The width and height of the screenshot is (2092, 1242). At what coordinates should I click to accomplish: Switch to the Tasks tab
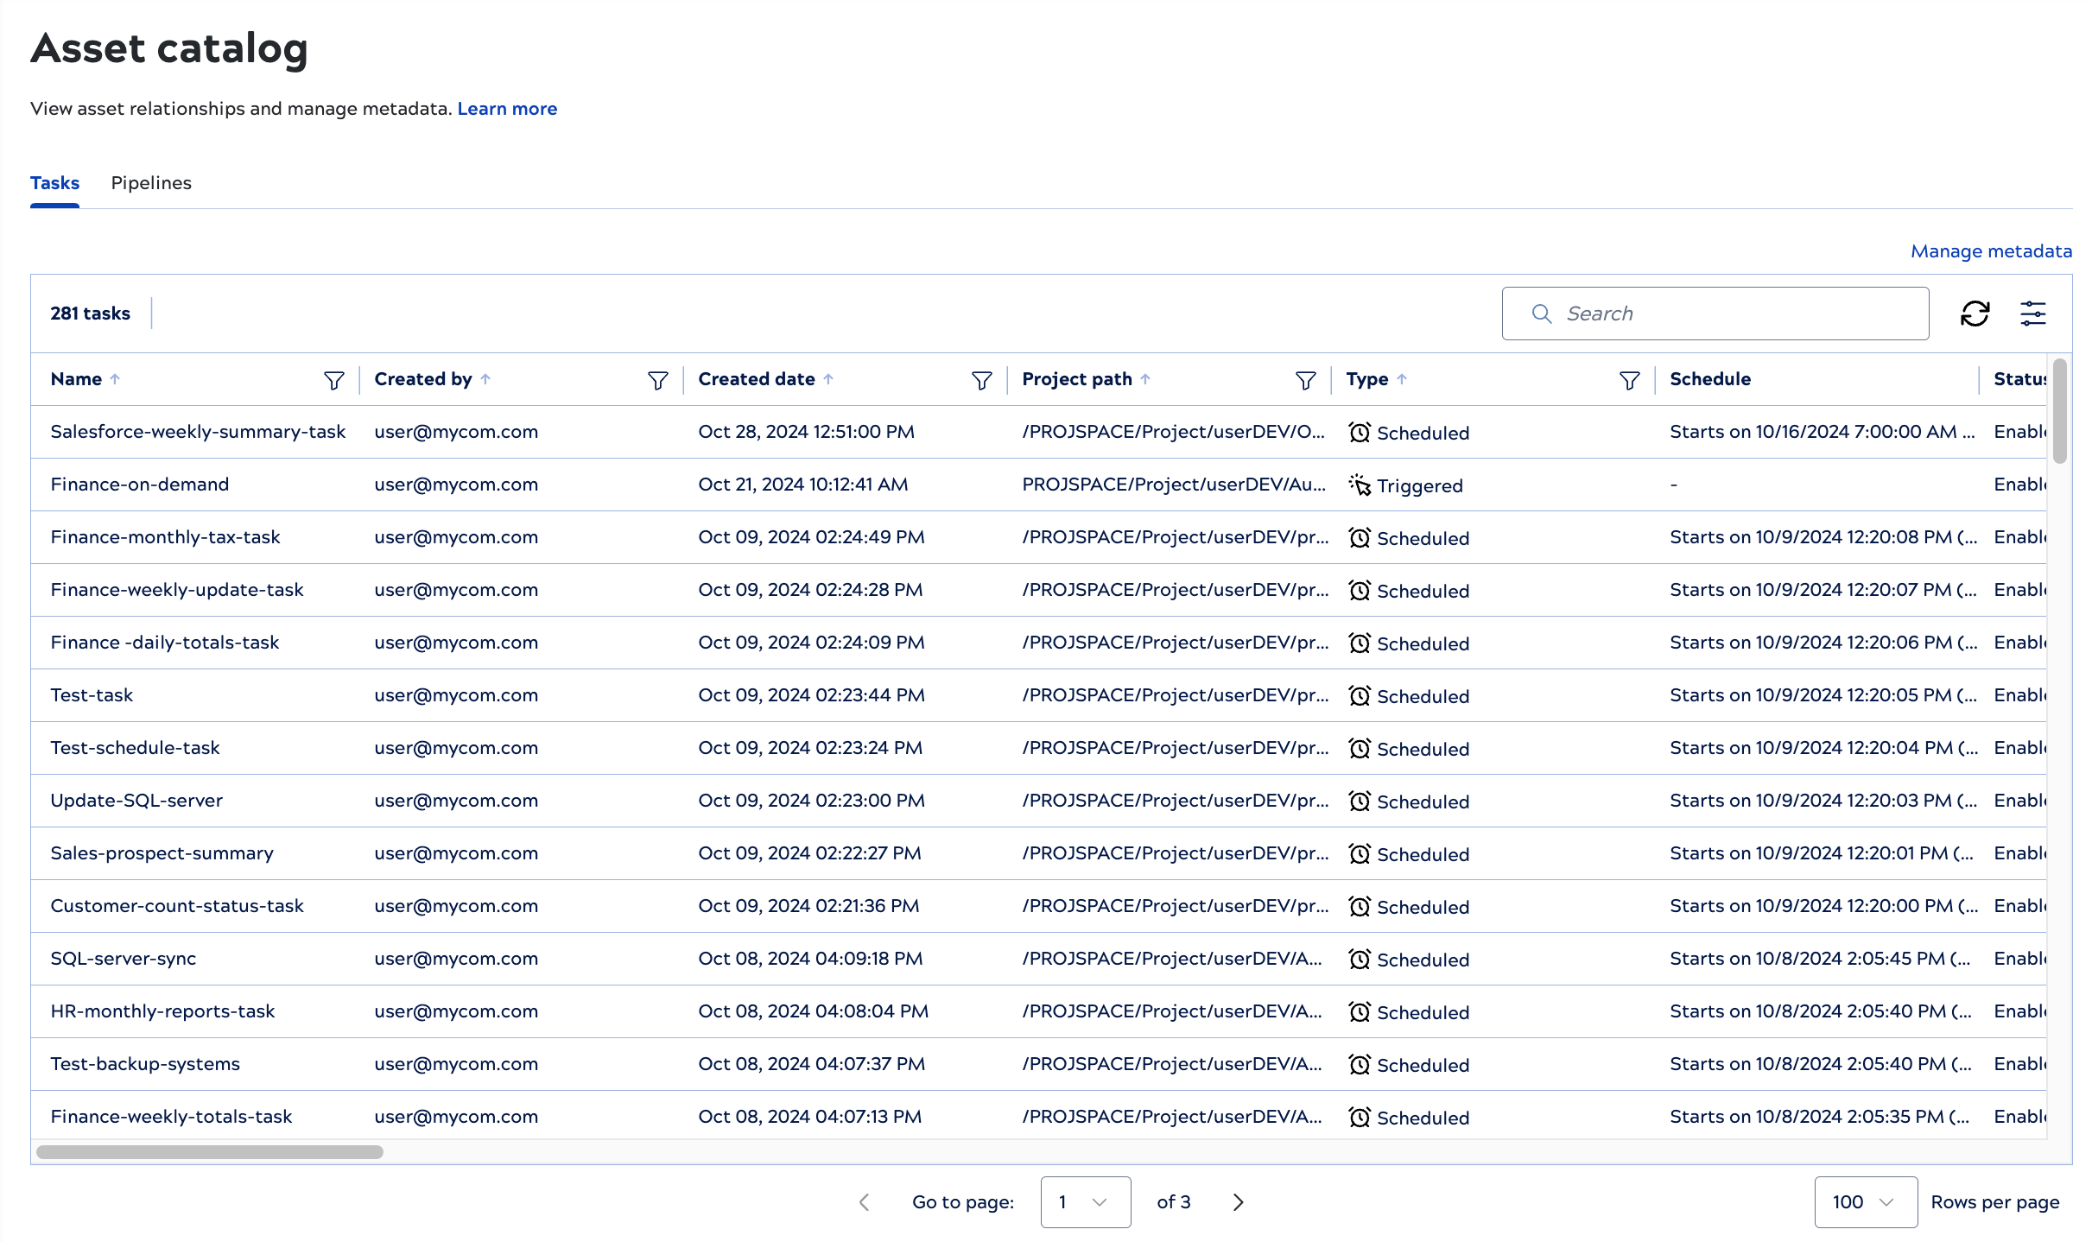click(54, 183)
